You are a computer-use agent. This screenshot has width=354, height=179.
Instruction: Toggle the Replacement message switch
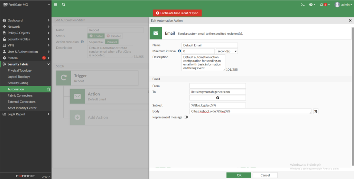coord(186,117)
